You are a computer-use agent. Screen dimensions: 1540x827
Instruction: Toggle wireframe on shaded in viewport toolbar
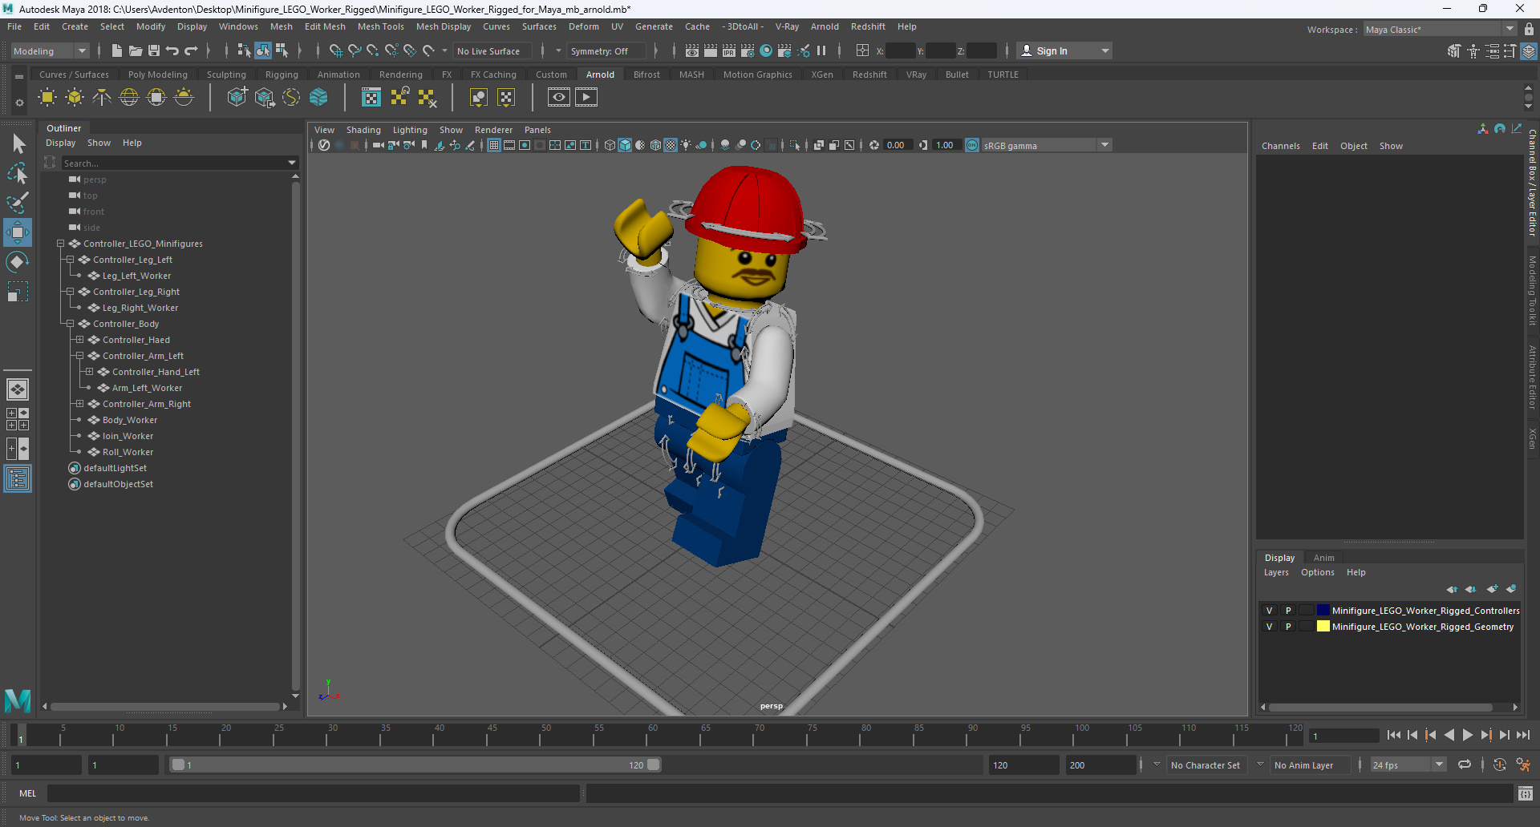(655, 145)
